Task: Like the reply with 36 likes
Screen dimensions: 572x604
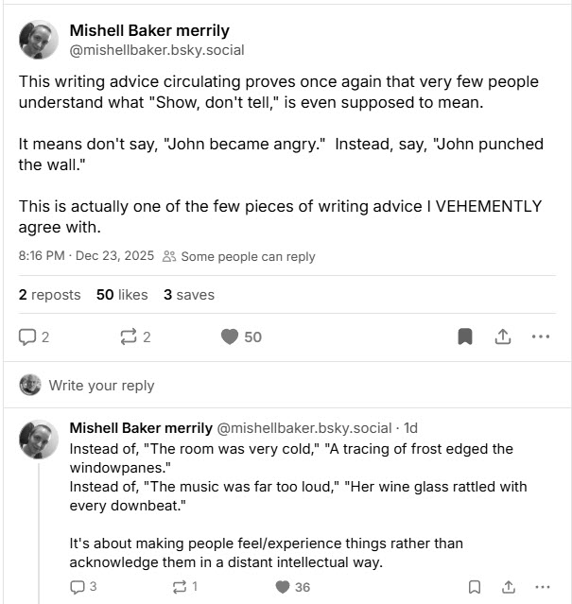Action: click(282, 587)
